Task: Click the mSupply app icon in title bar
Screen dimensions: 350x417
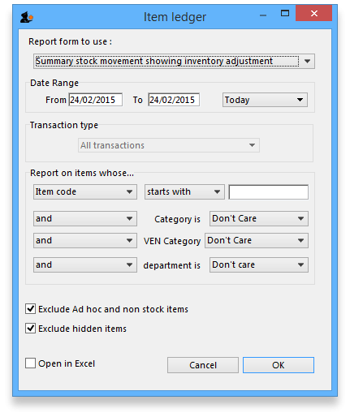Action: pos(27,17)
